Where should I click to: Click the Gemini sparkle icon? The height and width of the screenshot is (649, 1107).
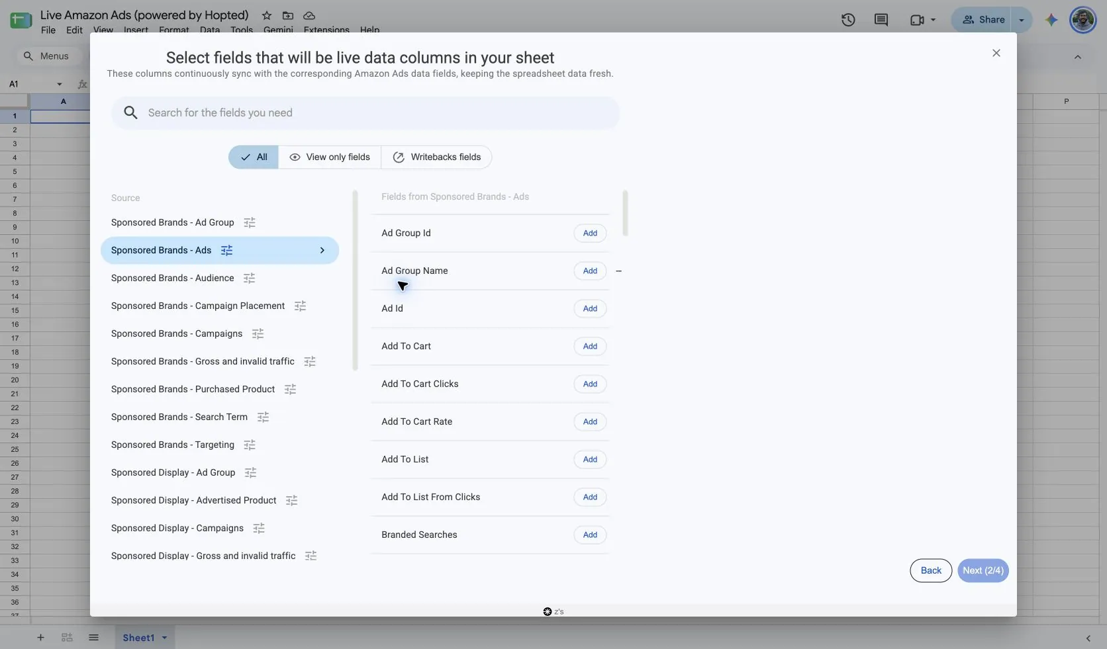[1051, 20]
